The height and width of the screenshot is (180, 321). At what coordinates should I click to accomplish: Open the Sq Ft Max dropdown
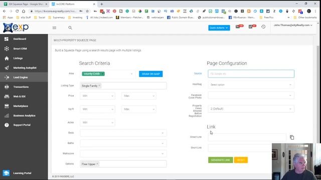pyautogui.click(x=139, y=109)
